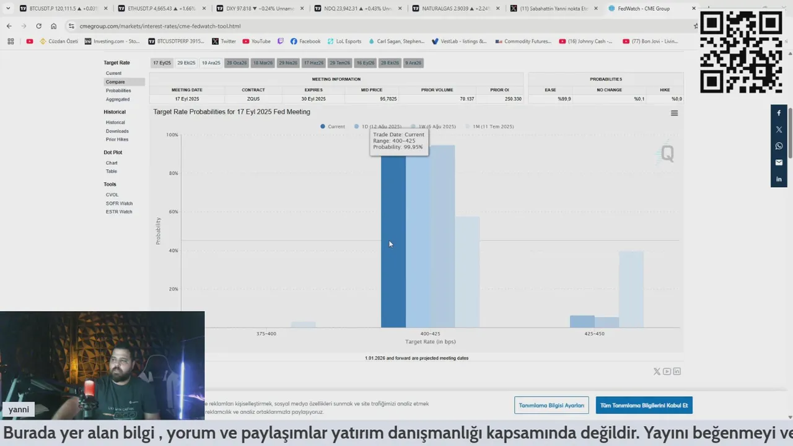This screenshot has width=793, height=446.
Task: Go back in browser history
Action: (9, 26)
